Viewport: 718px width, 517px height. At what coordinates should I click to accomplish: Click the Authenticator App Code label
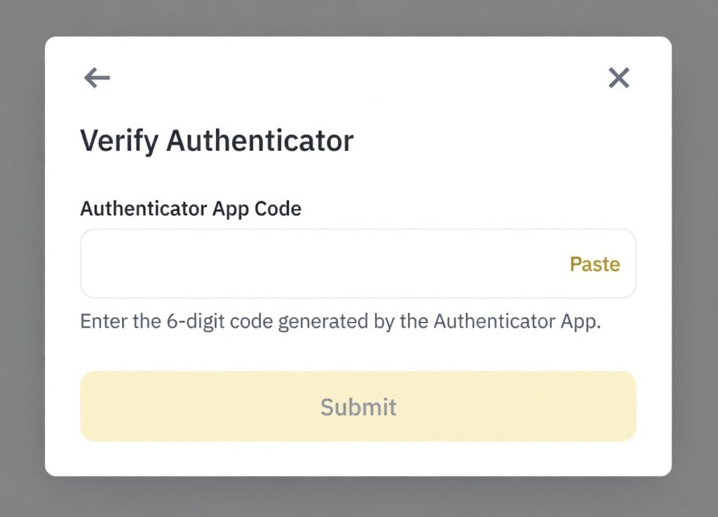click(191, 208)
